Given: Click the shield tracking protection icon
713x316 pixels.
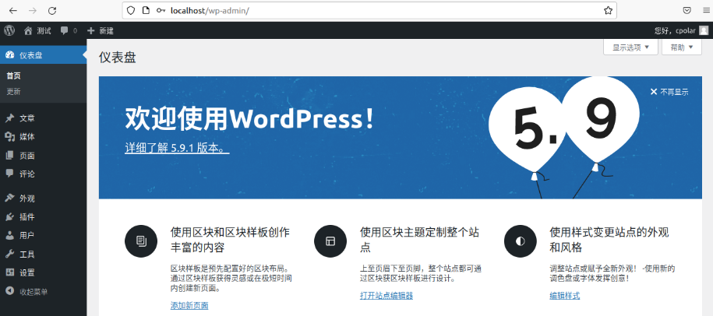Looking at the screenshot, I should [131, 10].
